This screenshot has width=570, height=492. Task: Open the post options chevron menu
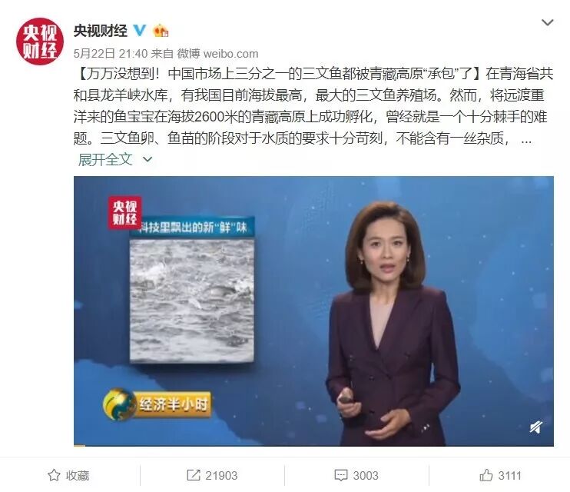[547, 22]
